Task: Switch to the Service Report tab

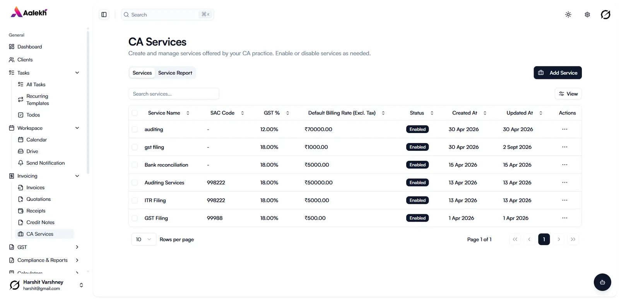Action: 175,73
